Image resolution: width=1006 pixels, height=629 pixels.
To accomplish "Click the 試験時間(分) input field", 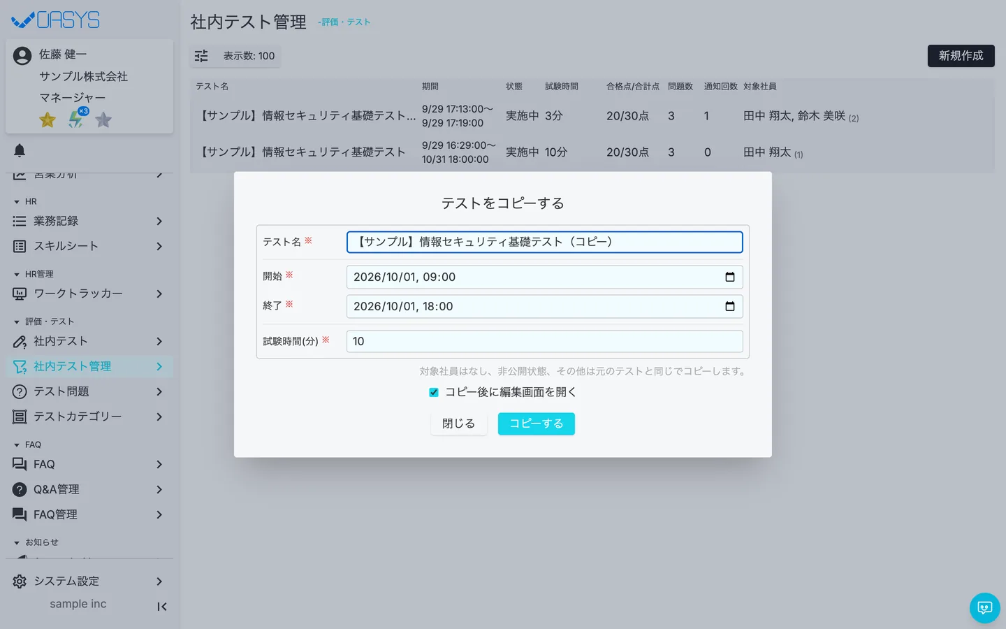I will tap(545, 341).
